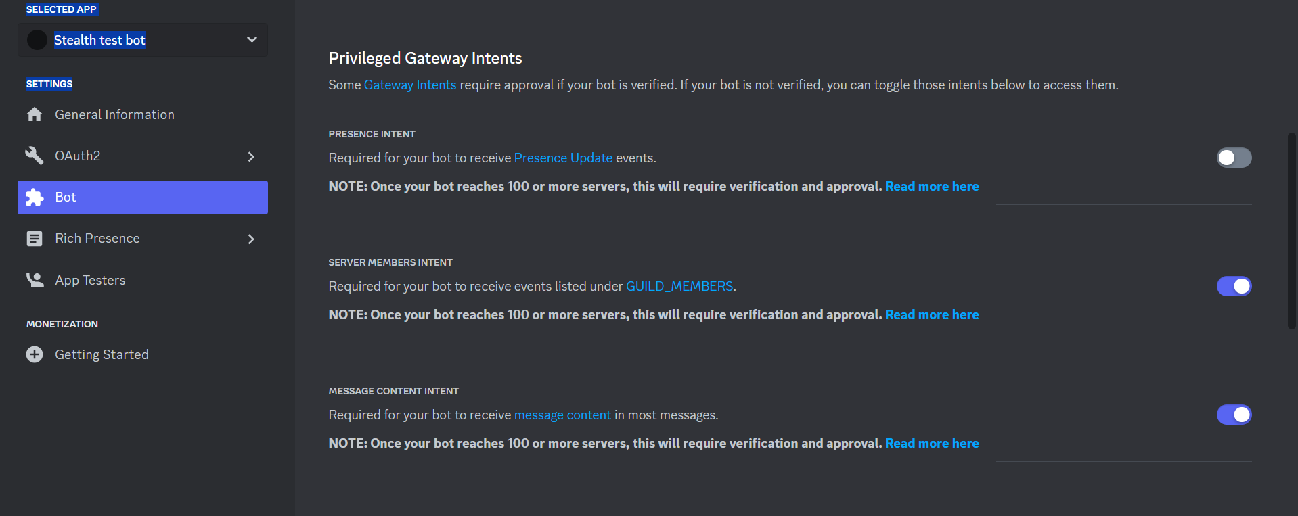Select the Rich Presence document icon
1298x516 pixels.
(x=34, y=238)
